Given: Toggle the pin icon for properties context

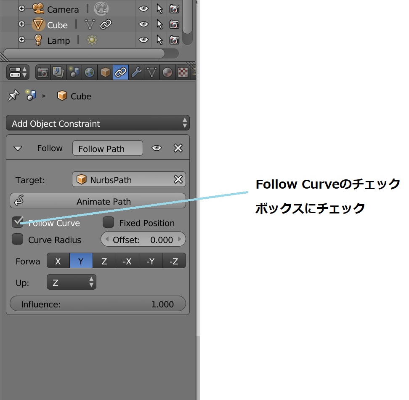Looking at the screenshot, I should 13,96.
